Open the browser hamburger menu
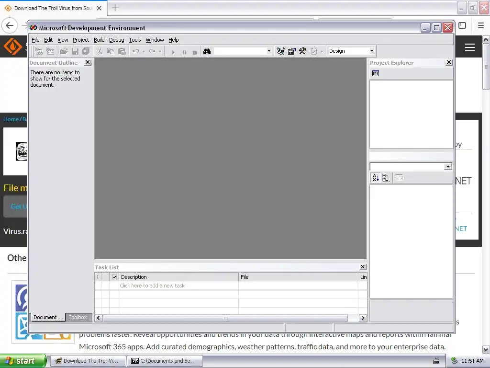Image resolution: width=490 pixels, height=368 pixels. 481,26
